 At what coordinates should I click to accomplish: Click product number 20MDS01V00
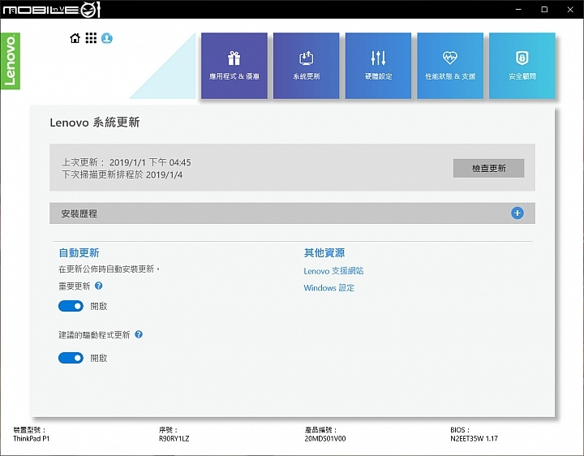325,438
